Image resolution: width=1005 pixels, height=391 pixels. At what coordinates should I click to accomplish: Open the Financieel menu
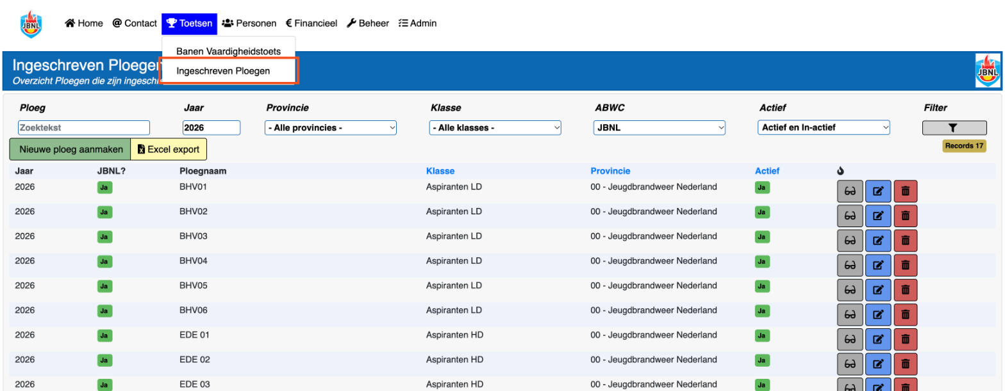311,23
